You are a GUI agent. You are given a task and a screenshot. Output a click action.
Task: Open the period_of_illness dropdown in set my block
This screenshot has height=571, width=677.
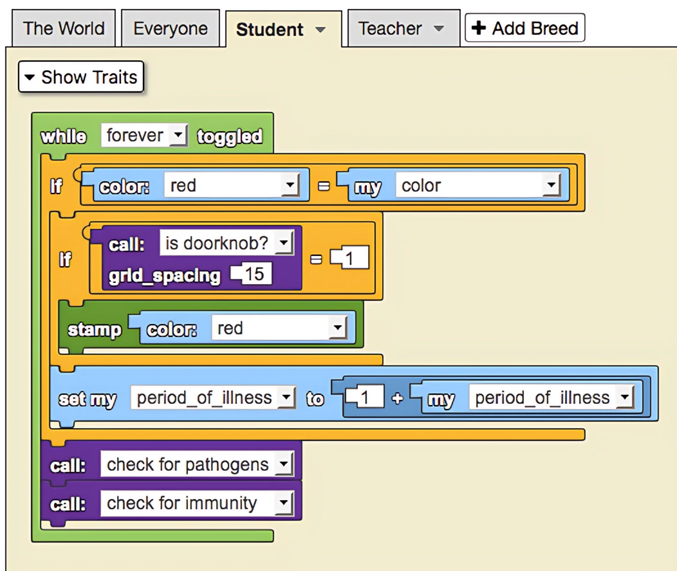tap(287, 397)
